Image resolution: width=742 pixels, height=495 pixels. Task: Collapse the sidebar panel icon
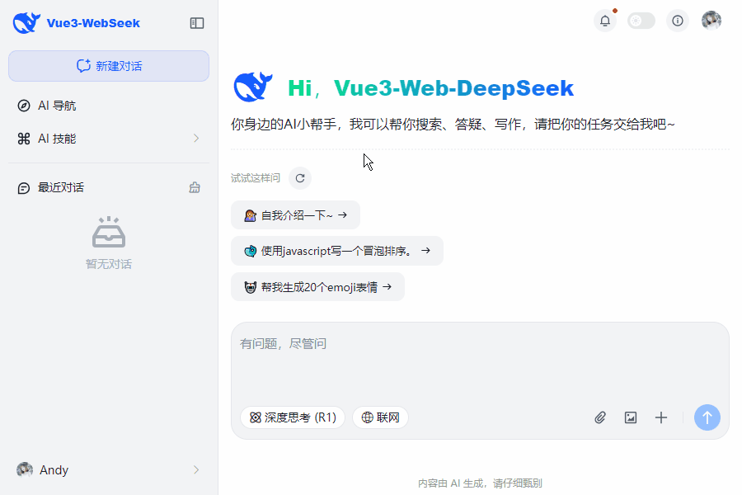point(197,23)
